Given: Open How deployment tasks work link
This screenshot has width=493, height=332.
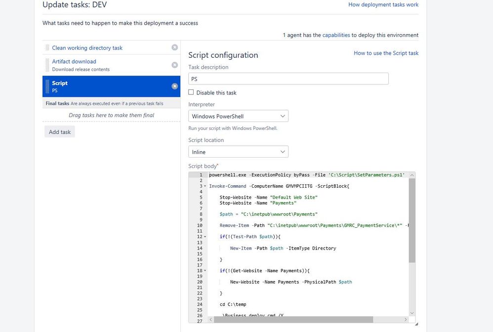Looking at the screenshot, I should 383,5.
